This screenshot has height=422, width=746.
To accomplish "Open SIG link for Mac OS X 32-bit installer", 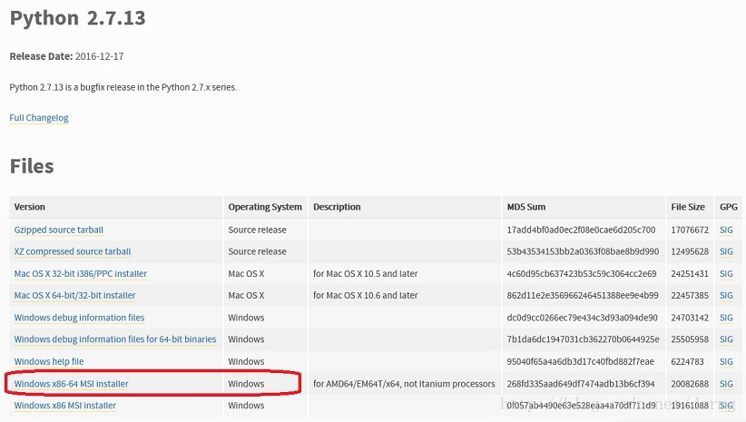I will pos(726,273).
